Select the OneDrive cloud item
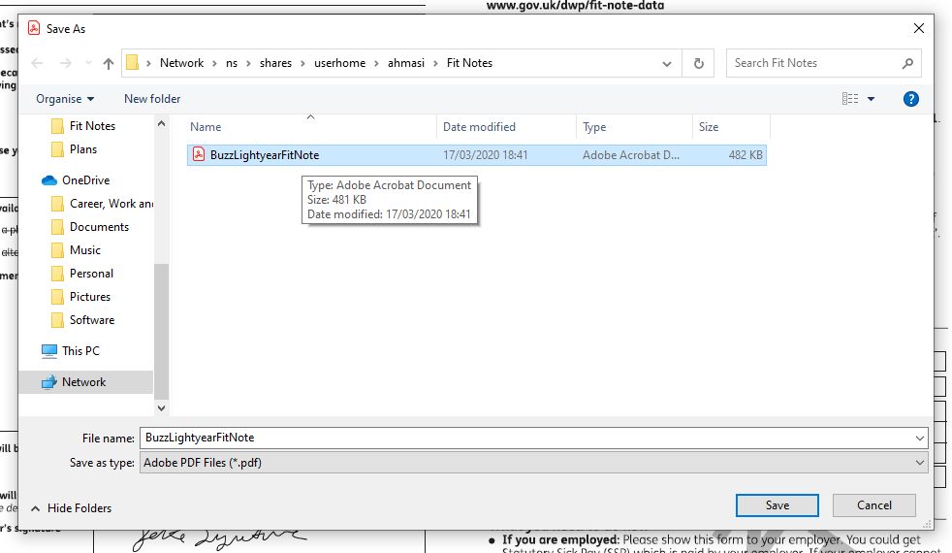Image resolution: width=952 pixels, height=553 pixels. click(85, 180)
